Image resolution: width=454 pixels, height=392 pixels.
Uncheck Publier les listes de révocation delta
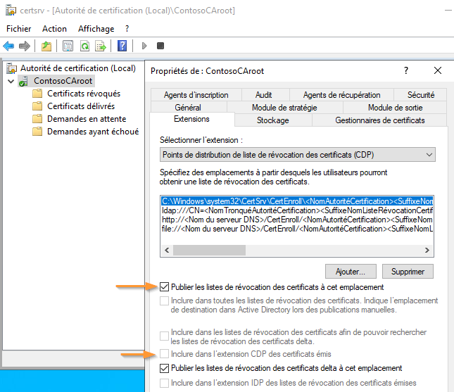coord(164,368)
